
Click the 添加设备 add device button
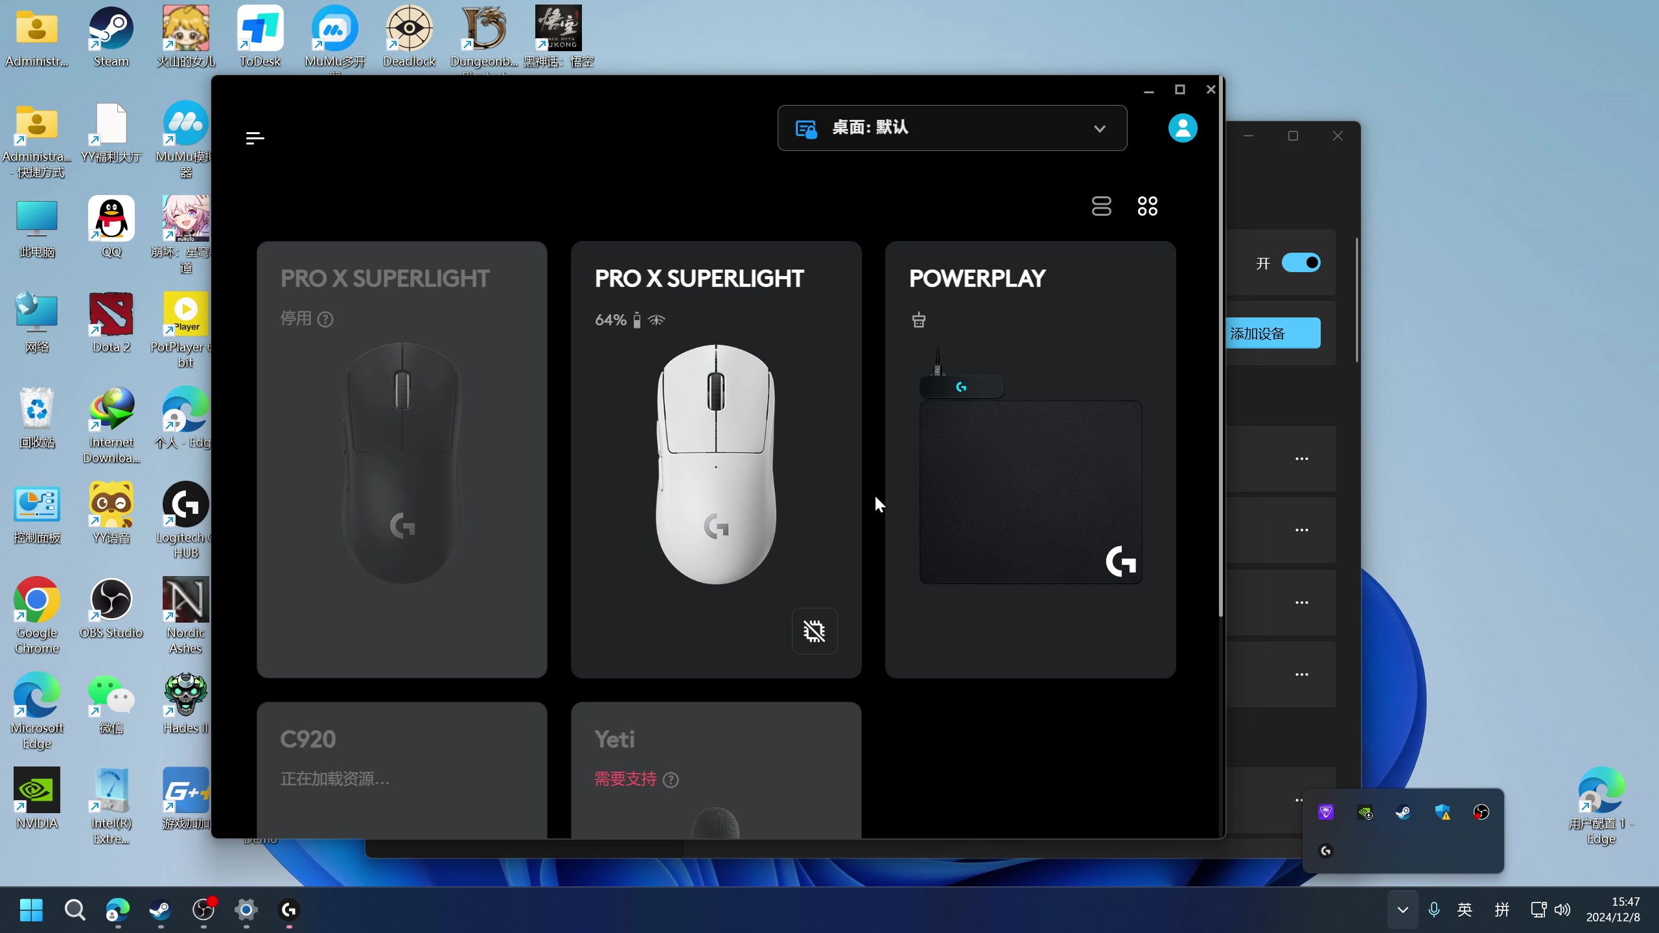[1268, 332]
